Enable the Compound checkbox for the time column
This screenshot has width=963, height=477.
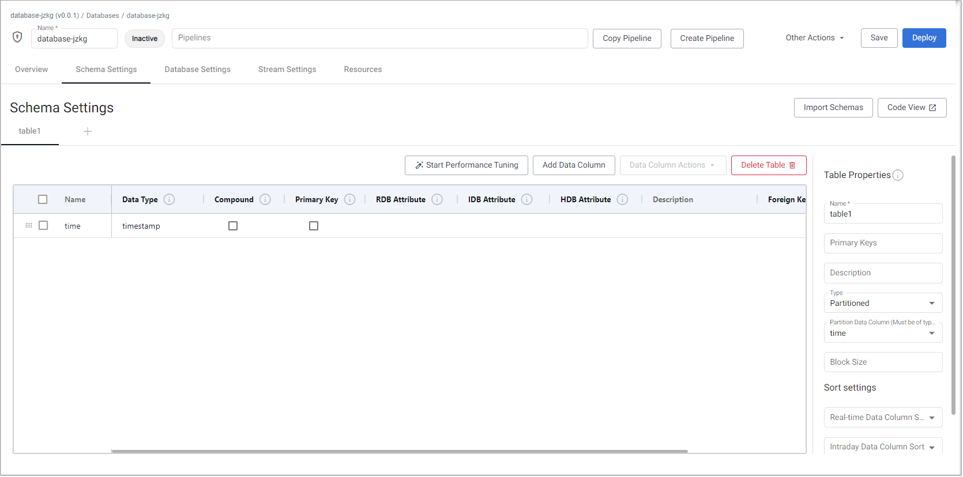(233, 226)
